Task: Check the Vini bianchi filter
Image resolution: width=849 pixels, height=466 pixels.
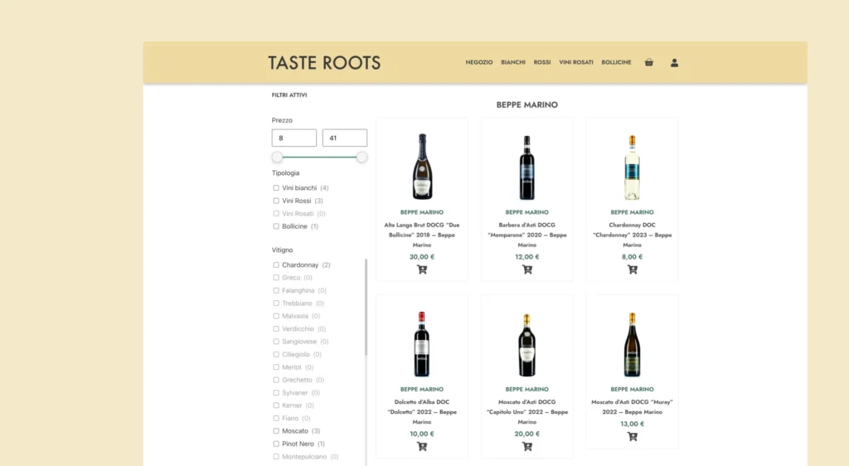Action: [276, 188]
